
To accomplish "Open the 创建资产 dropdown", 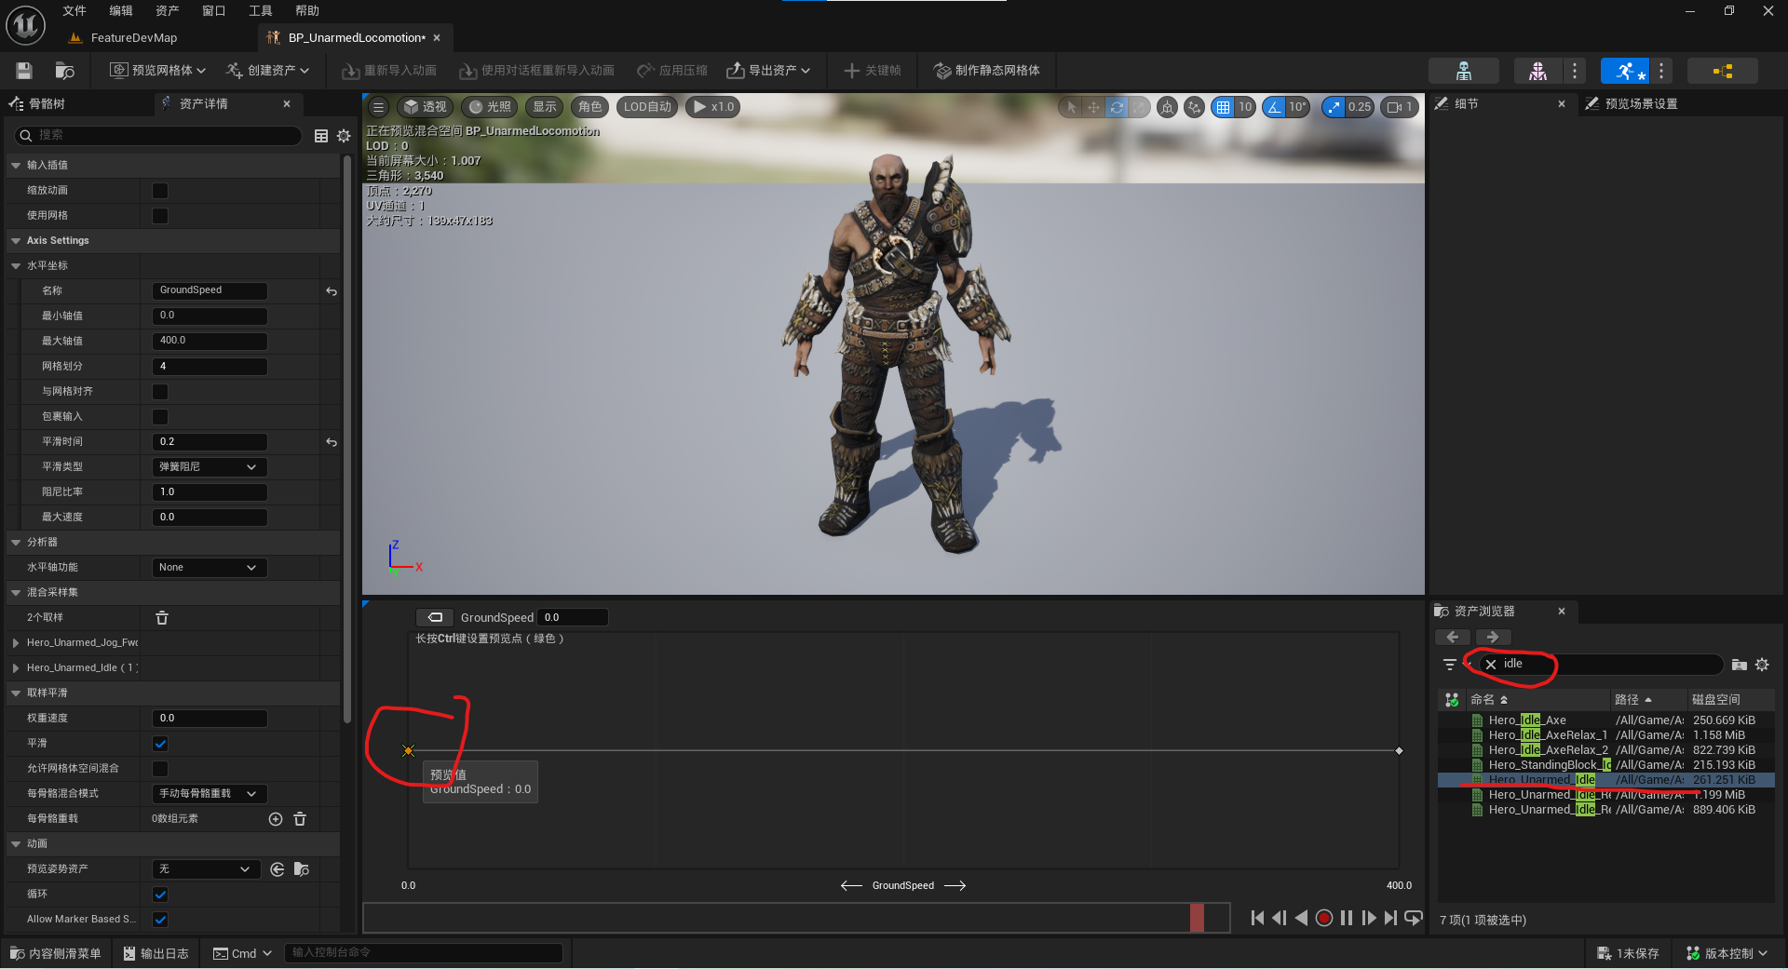I will [267, 71].
